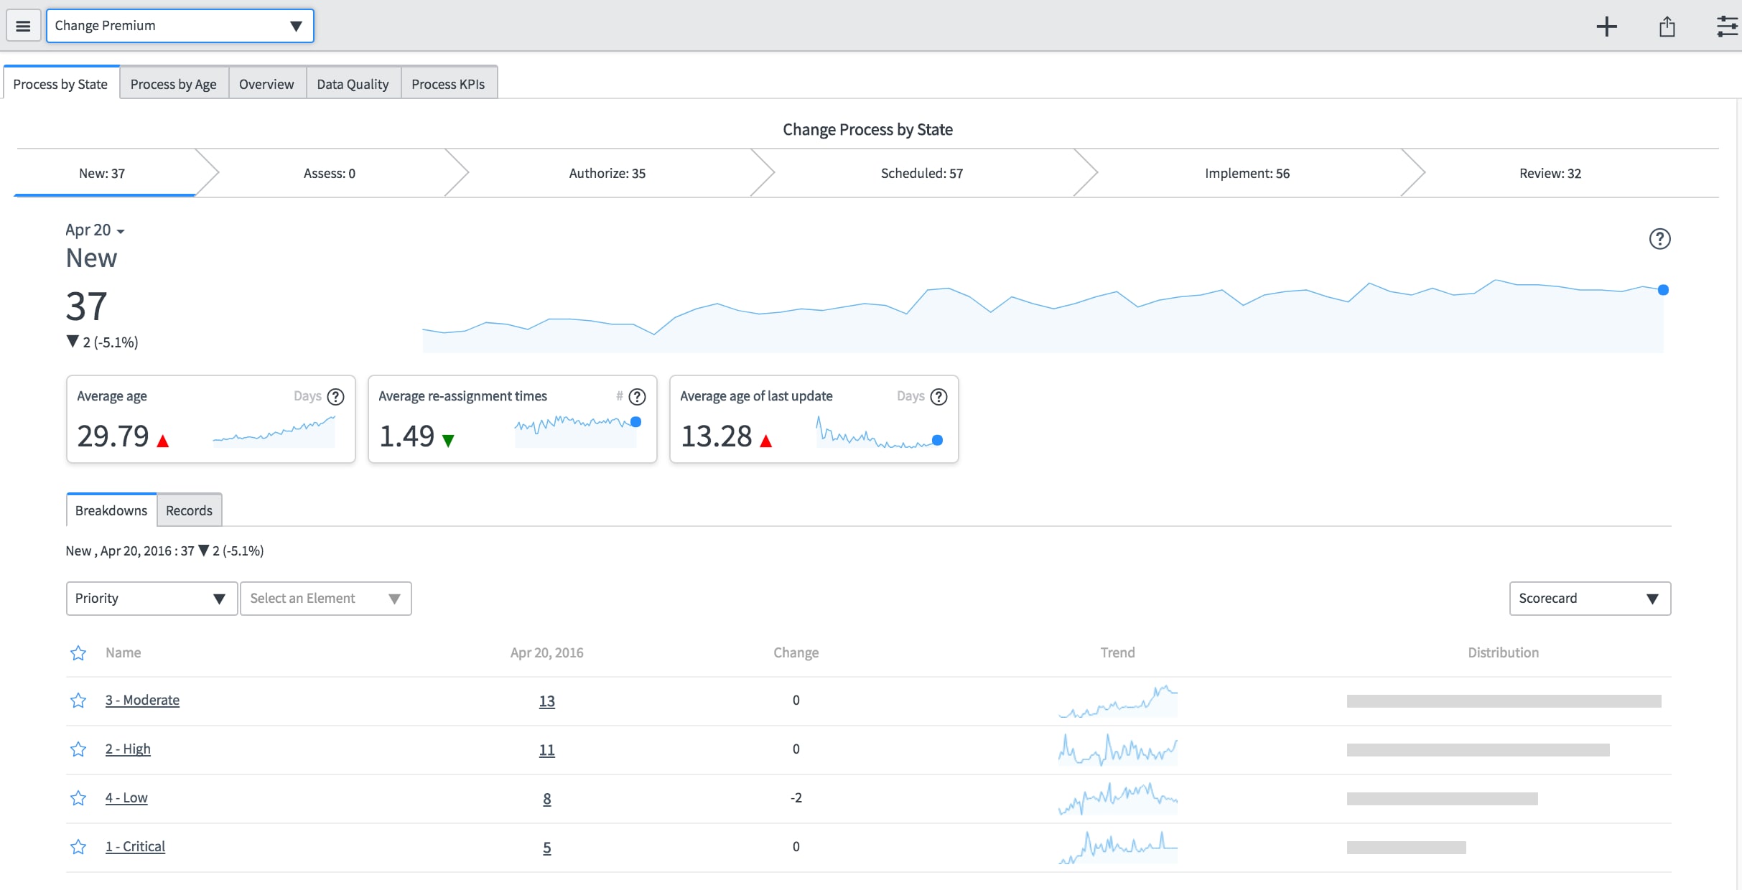This screenshot has height=890, width=1742.
Task: Expand the Apr 20 date selector
Action: click(95, 230)
